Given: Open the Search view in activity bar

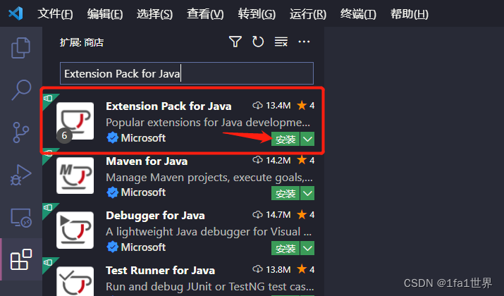Looking at the screenshot, I should pos(21,90).
